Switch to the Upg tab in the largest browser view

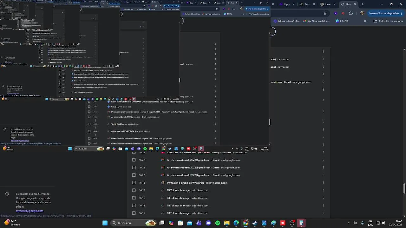point(287,4)
